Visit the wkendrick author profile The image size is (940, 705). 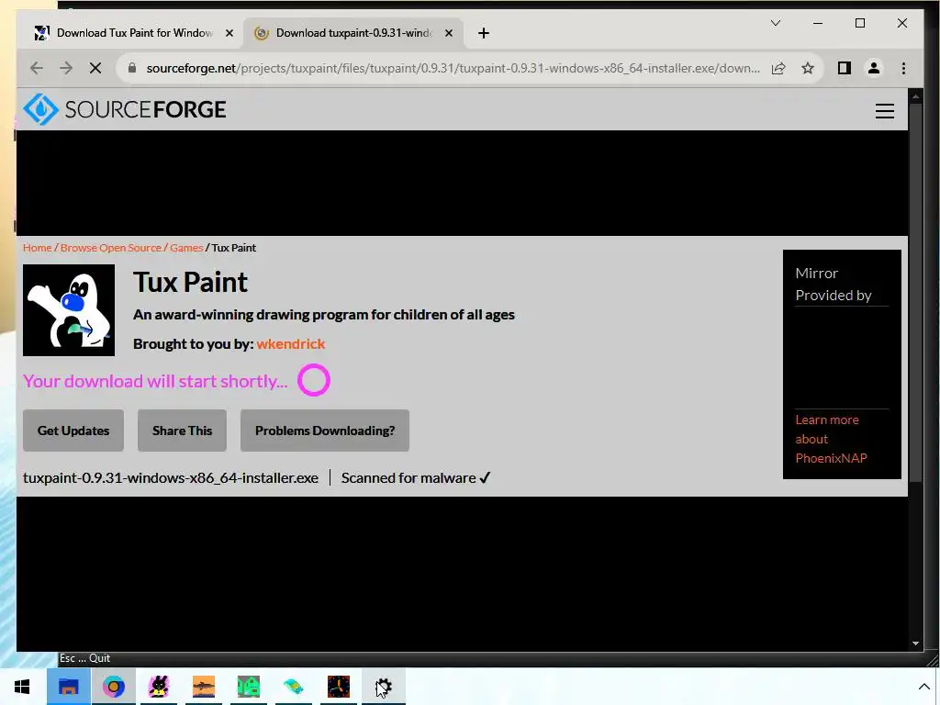[x=291, y=344]
